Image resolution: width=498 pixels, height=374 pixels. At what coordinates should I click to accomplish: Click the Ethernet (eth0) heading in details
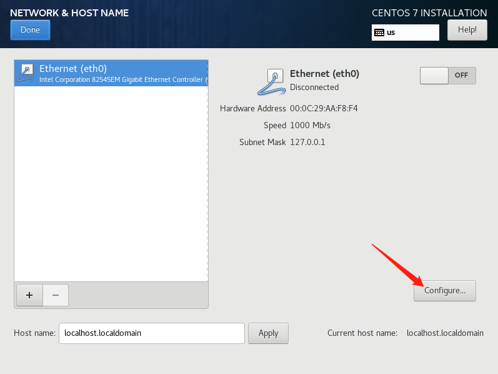click(324, 74)
